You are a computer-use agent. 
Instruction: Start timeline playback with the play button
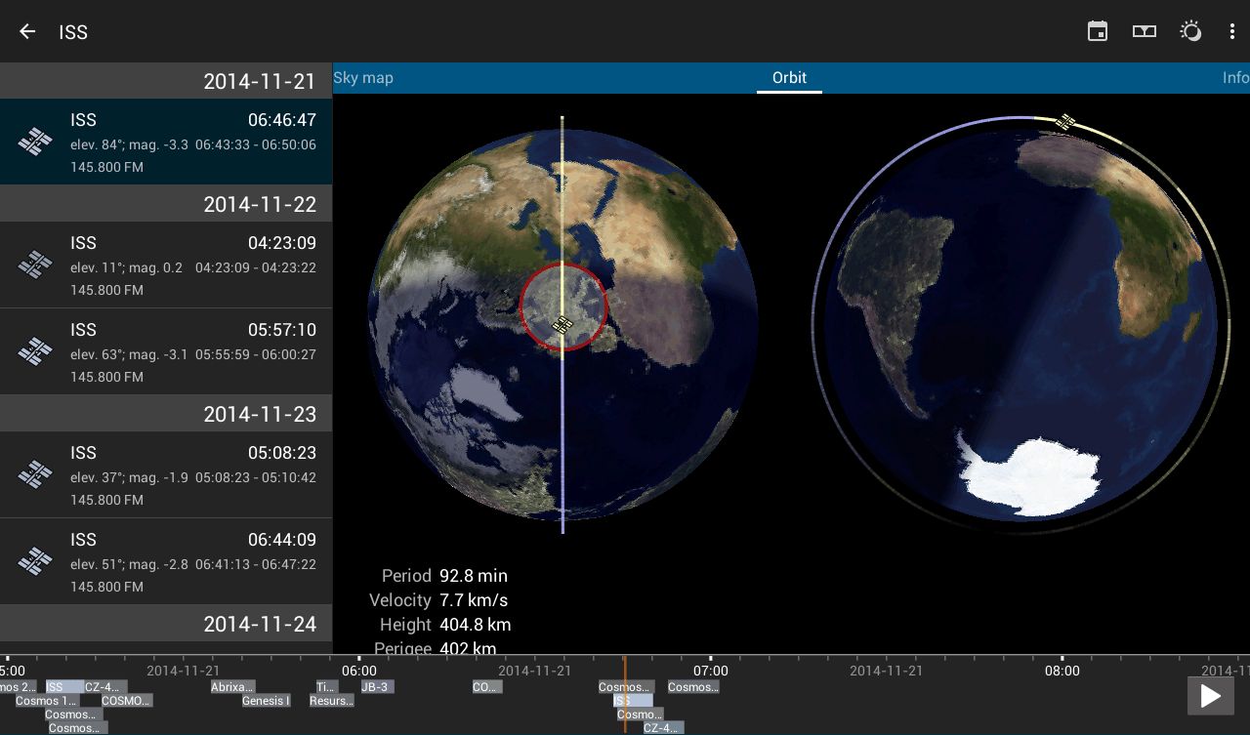(1211, 696)
